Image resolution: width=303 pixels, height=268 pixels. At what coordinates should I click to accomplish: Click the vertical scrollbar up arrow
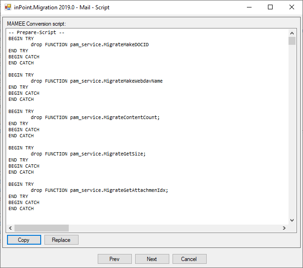[292, 33]
